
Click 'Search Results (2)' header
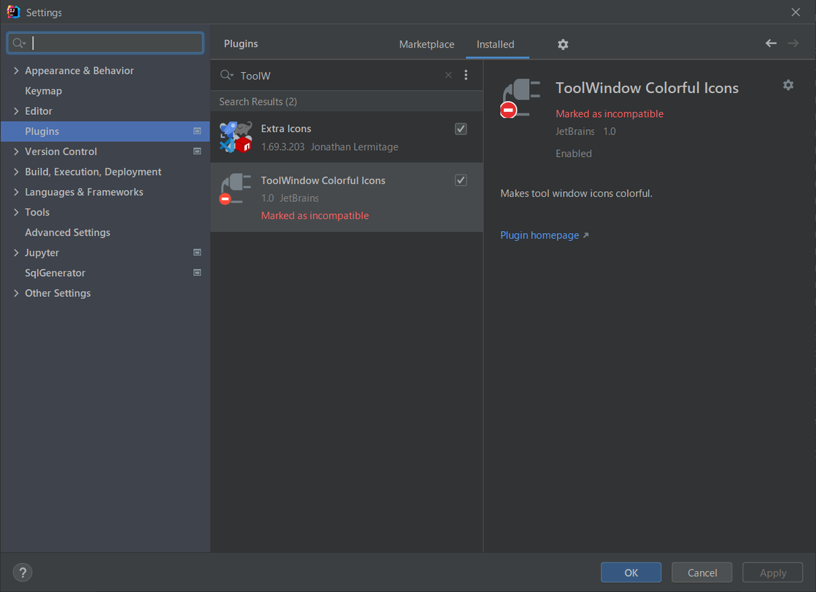pos(258,101)
